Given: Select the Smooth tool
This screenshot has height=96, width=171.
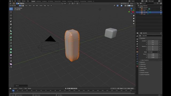Looking at the screenshot, I should click(11, 55).
